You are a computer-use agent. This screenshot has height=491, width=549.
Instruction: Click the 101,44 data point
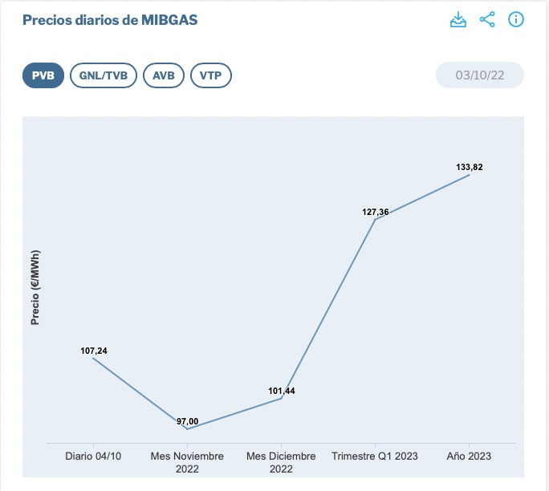tap(282, 399)
